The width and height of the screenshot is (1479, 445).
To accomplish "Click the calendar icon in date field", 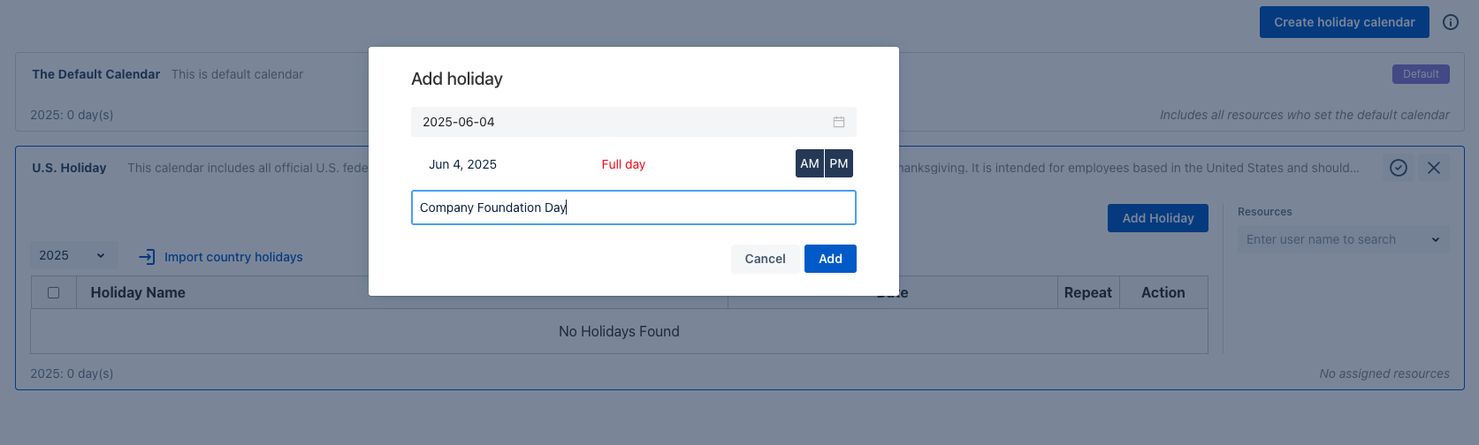I will (838, 122).
